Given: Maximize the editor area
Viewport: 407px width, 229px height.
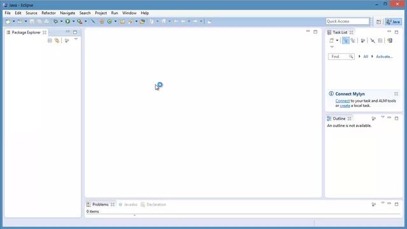Looking at the screenshot, I should (x=315, y=32).
